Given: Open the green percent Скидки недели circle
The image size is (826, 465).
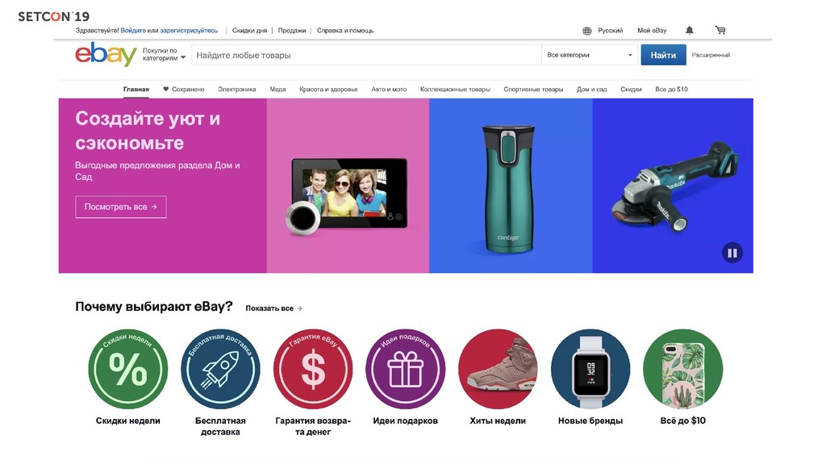Looking at the screenshot, I should pyautogui.click(x=128, y=368).
